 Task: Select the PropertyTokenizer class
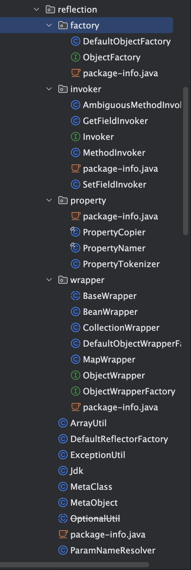pos(121,264)
